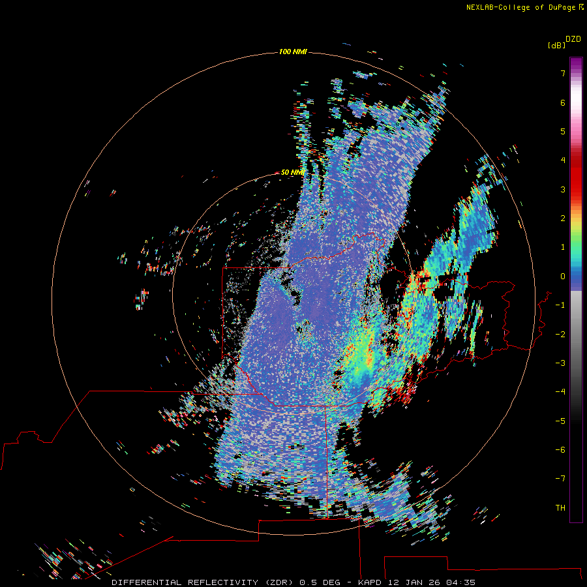
Task: Click the -4 value on color scale
Action: [x=560, y=392]
